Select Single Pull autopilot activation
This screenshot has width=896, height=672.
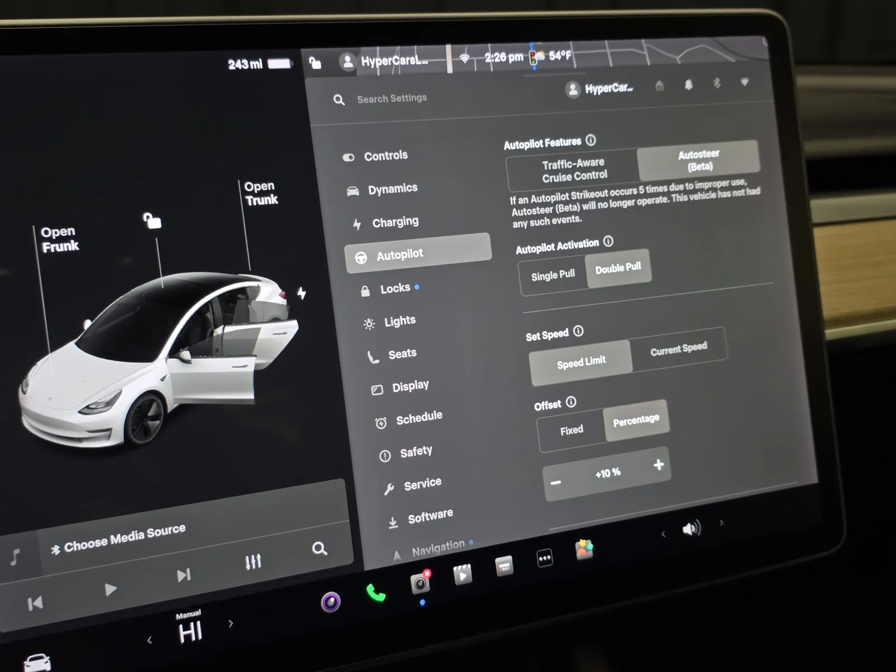point(553,276)
